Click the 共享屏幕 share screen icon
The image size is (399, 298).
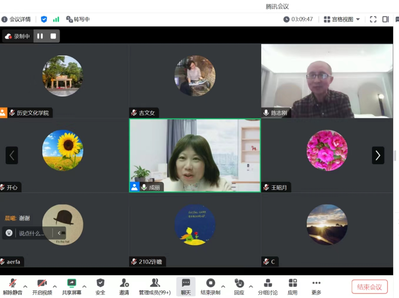coord(71,283)
